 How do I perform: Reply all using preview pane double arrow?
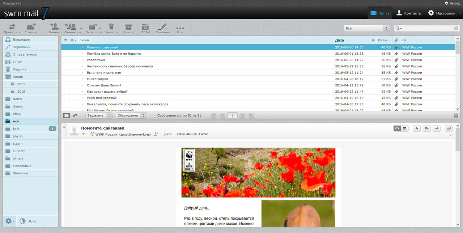coord(427,128)
